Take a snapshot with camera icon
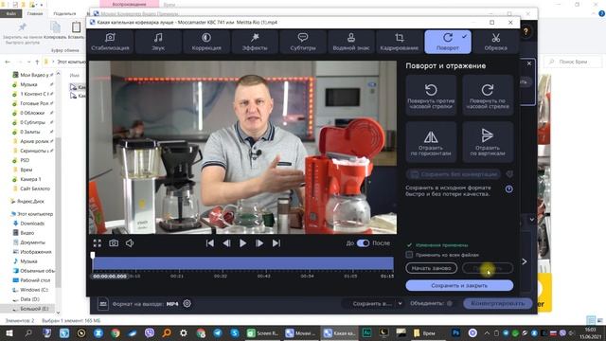Viewport: 606px width, 341px height. pos(114,243)
